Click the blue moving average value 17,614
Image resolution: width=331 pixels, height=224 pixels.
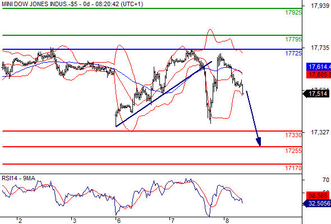click(x=319, y=67)
